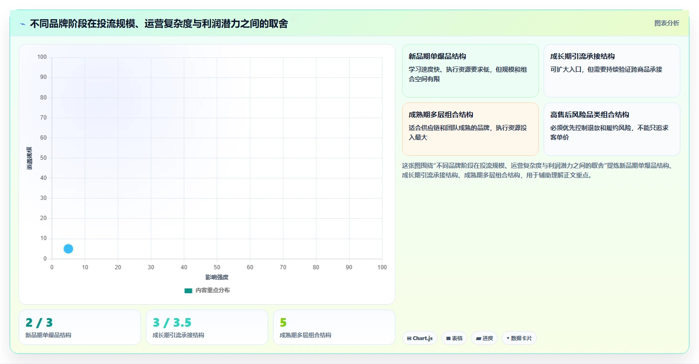This screenshot has height=364, width=699.
Task: Click the text 可扩大入口，但需要持续验证跨商品承接
Action: click(x=606, y=69)
